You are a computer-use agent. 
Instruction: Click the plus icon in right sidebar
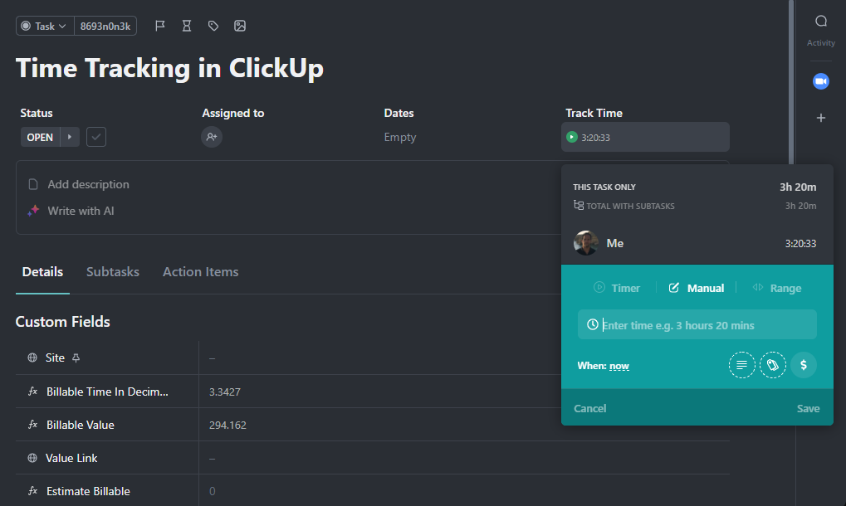click(820, 118)
